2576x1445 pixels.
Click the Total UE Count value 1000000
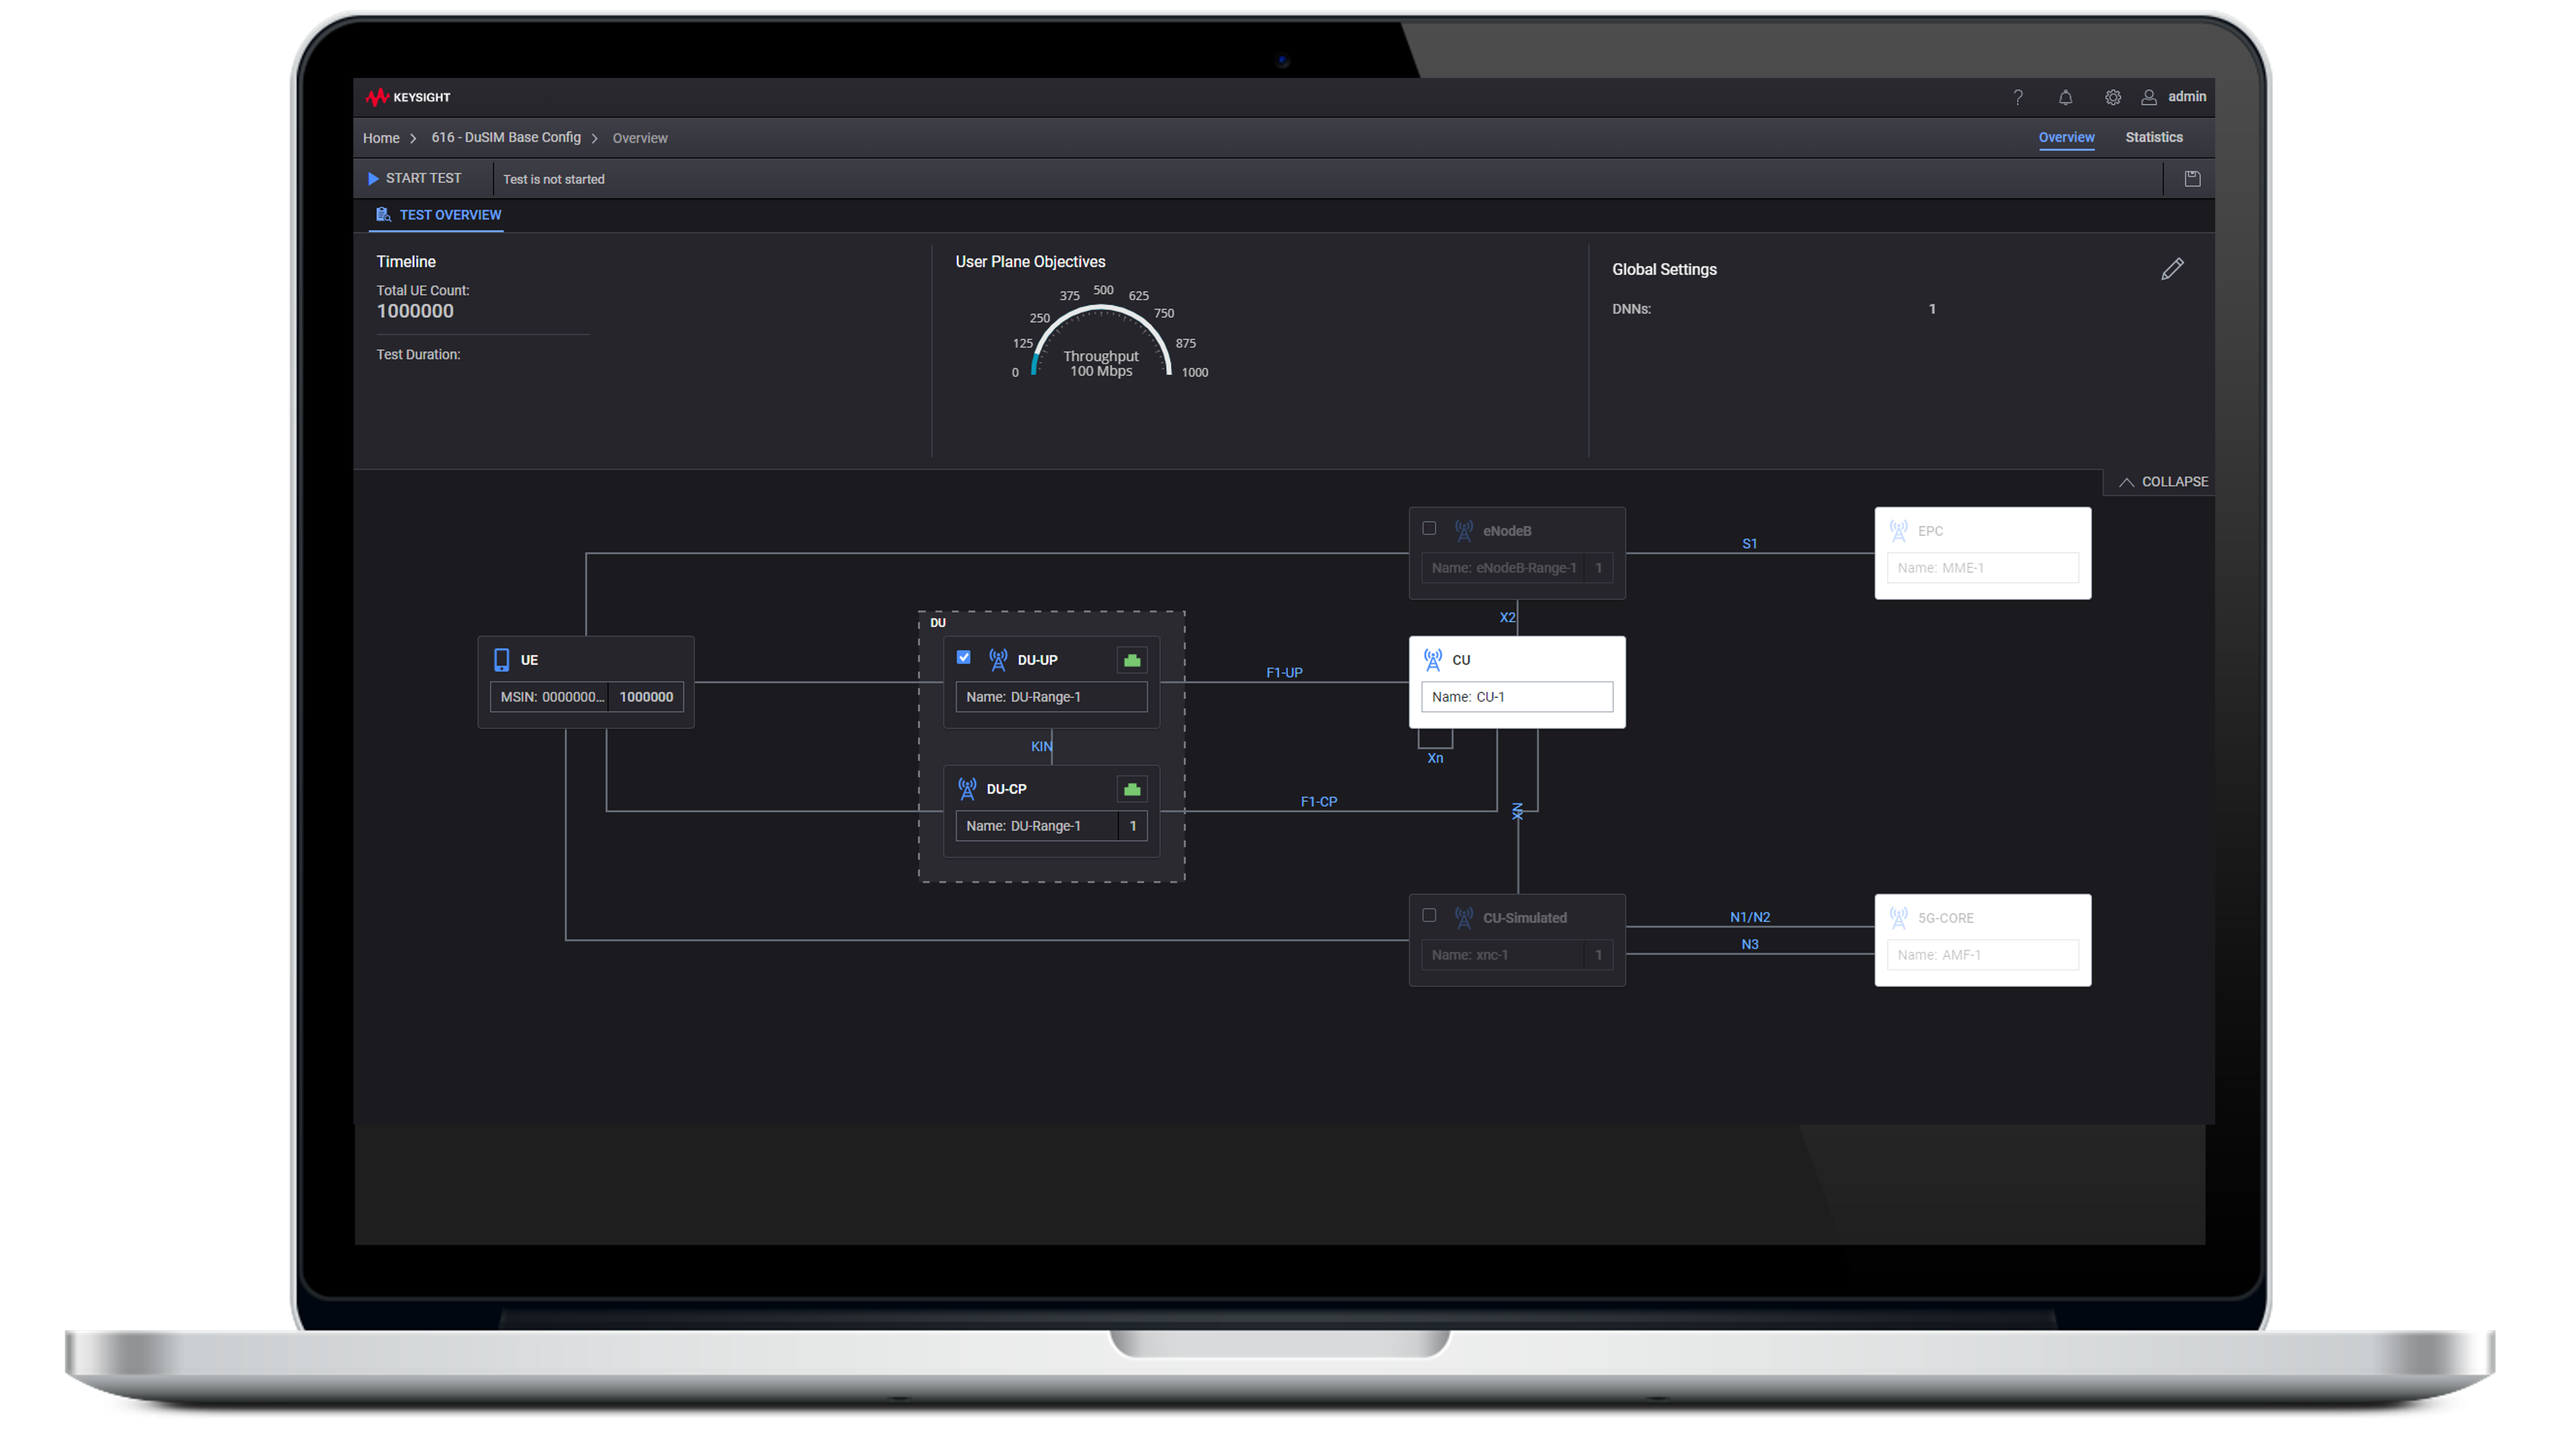point(415,311)
